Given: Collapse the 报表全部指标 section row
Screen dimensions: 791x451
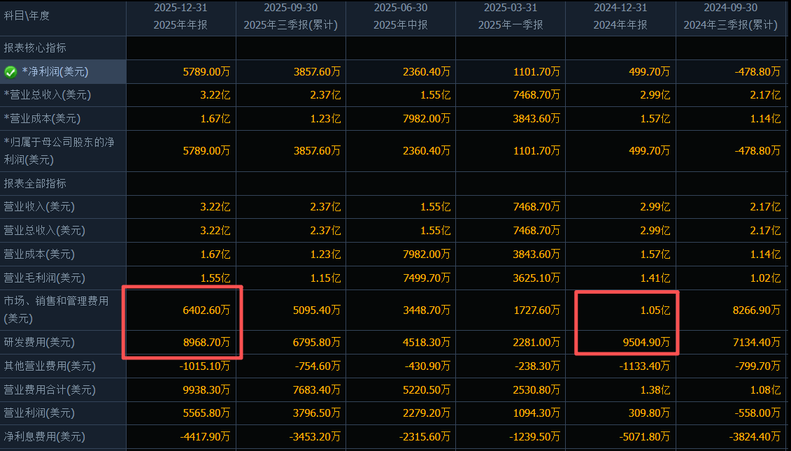Looking at the screenshot, I should [35, 183].
